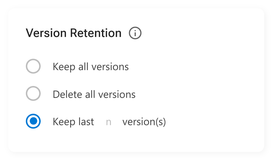The height and width of the screenshot is (163, 275).
Task: Click the grayed n placeholder
Action: pyautogui.click(x=108, y=122)
